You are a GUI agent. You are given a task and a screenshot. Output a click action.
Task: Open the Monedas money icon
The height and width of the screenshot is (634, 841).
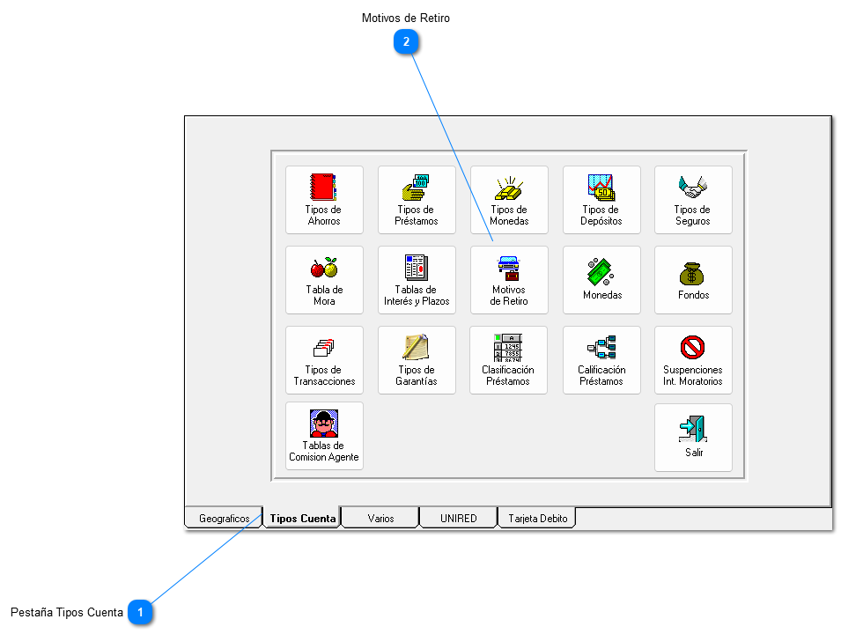pyautogui.click(x=601, y=279)
